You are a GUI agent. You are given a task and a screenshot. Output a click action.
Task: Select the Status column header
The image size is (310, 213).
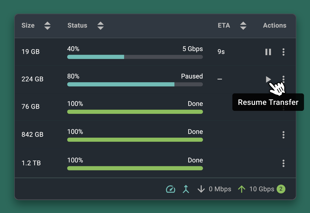(77, 25)
